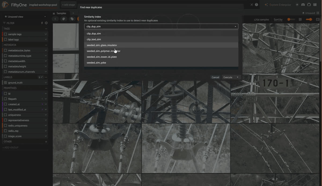Enable the metadata.size_bytes checkbox
This screenshot has width=322, height=186.
point(5,51)
